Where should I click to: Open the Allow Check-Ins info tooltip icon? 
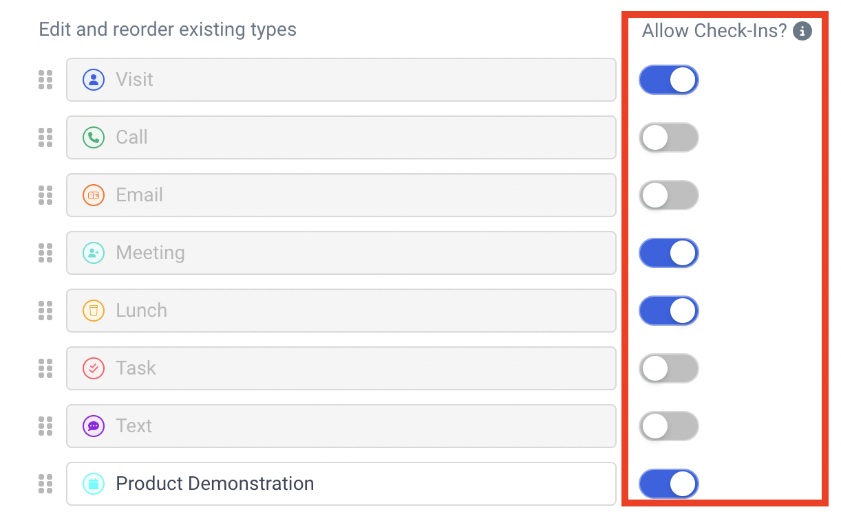[x=802, y=31]
